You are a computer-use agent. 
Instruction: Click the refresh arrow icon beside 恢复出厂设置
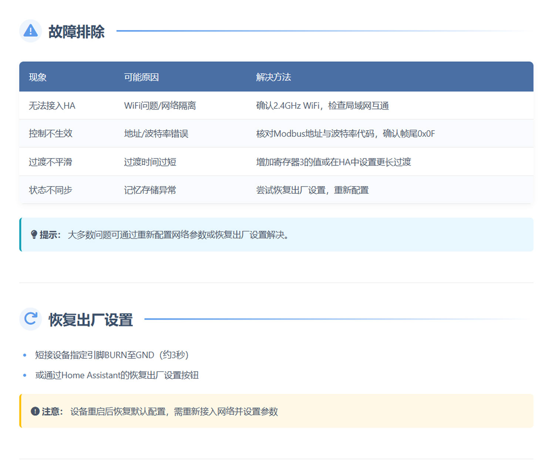pyautogui.click(x=30, y=318)
